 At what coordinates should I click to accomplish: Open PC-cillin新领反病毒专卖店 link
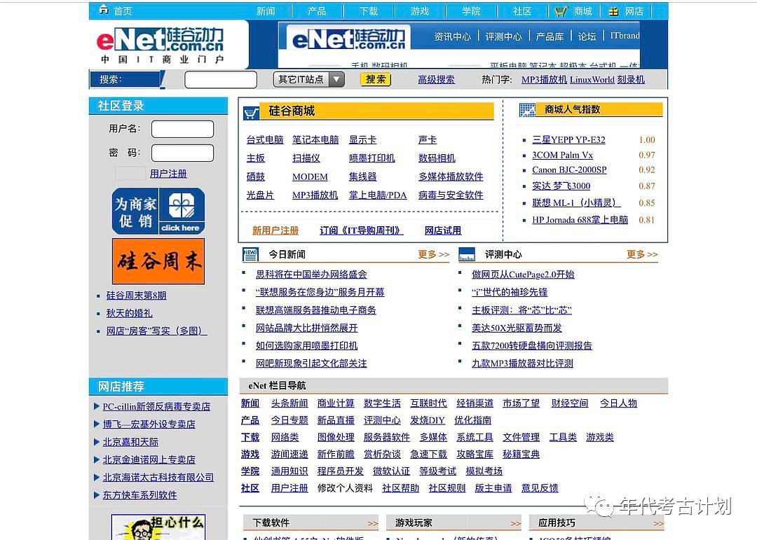tap(156, 407)
